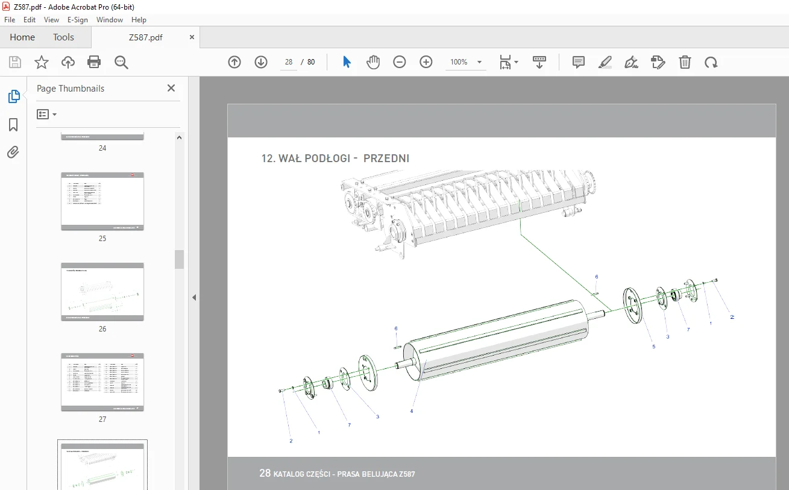Image resolution: width=789 pixels, height=490 pixels.
Task: Click the footer text "KATALOG CZĘŚCI - PRASA BELUJĄCA Z587"
Action: [x=344, y=474]
